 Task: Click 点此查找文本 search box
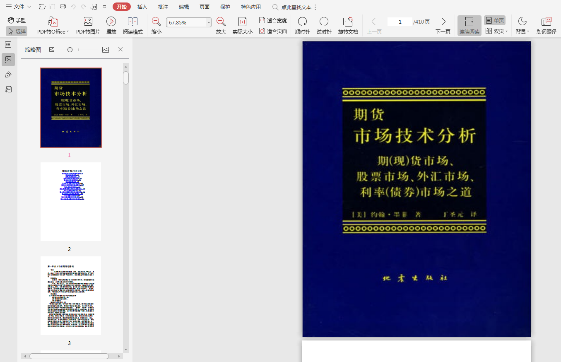pos(292,7)
